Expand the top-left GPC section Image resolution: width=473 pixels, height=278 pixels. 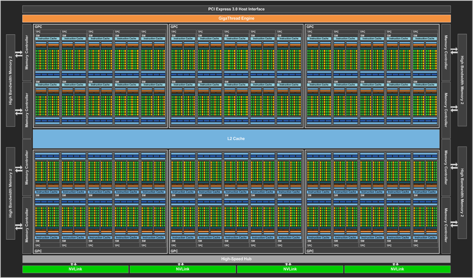(x=38, y=26)
